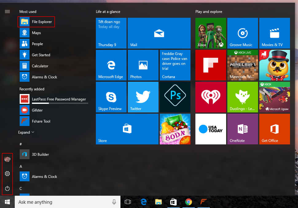Activate Cortana microphone in search box
The width and height of the screenshot is (298, 208).
pos(114,202)
